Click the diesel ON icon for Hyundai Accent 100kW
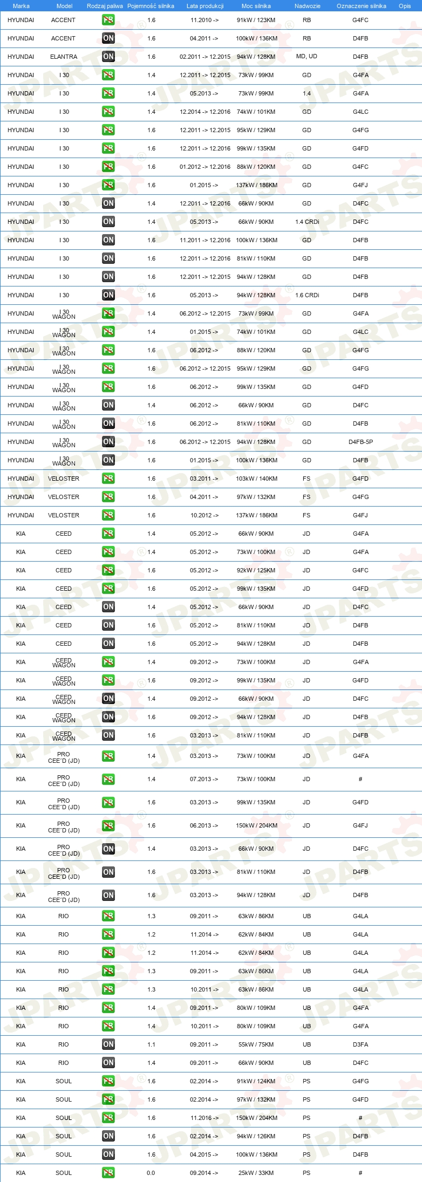The height and width of the screenshot is (1182, 422). pos(108,38)
